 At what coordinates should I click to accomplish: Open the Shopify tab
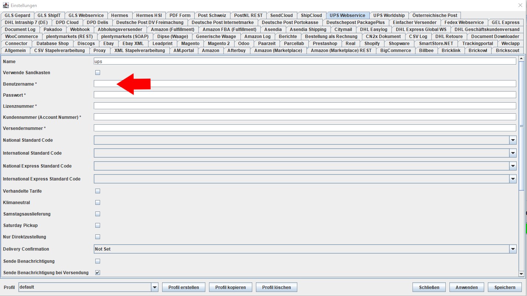(372, 44)
